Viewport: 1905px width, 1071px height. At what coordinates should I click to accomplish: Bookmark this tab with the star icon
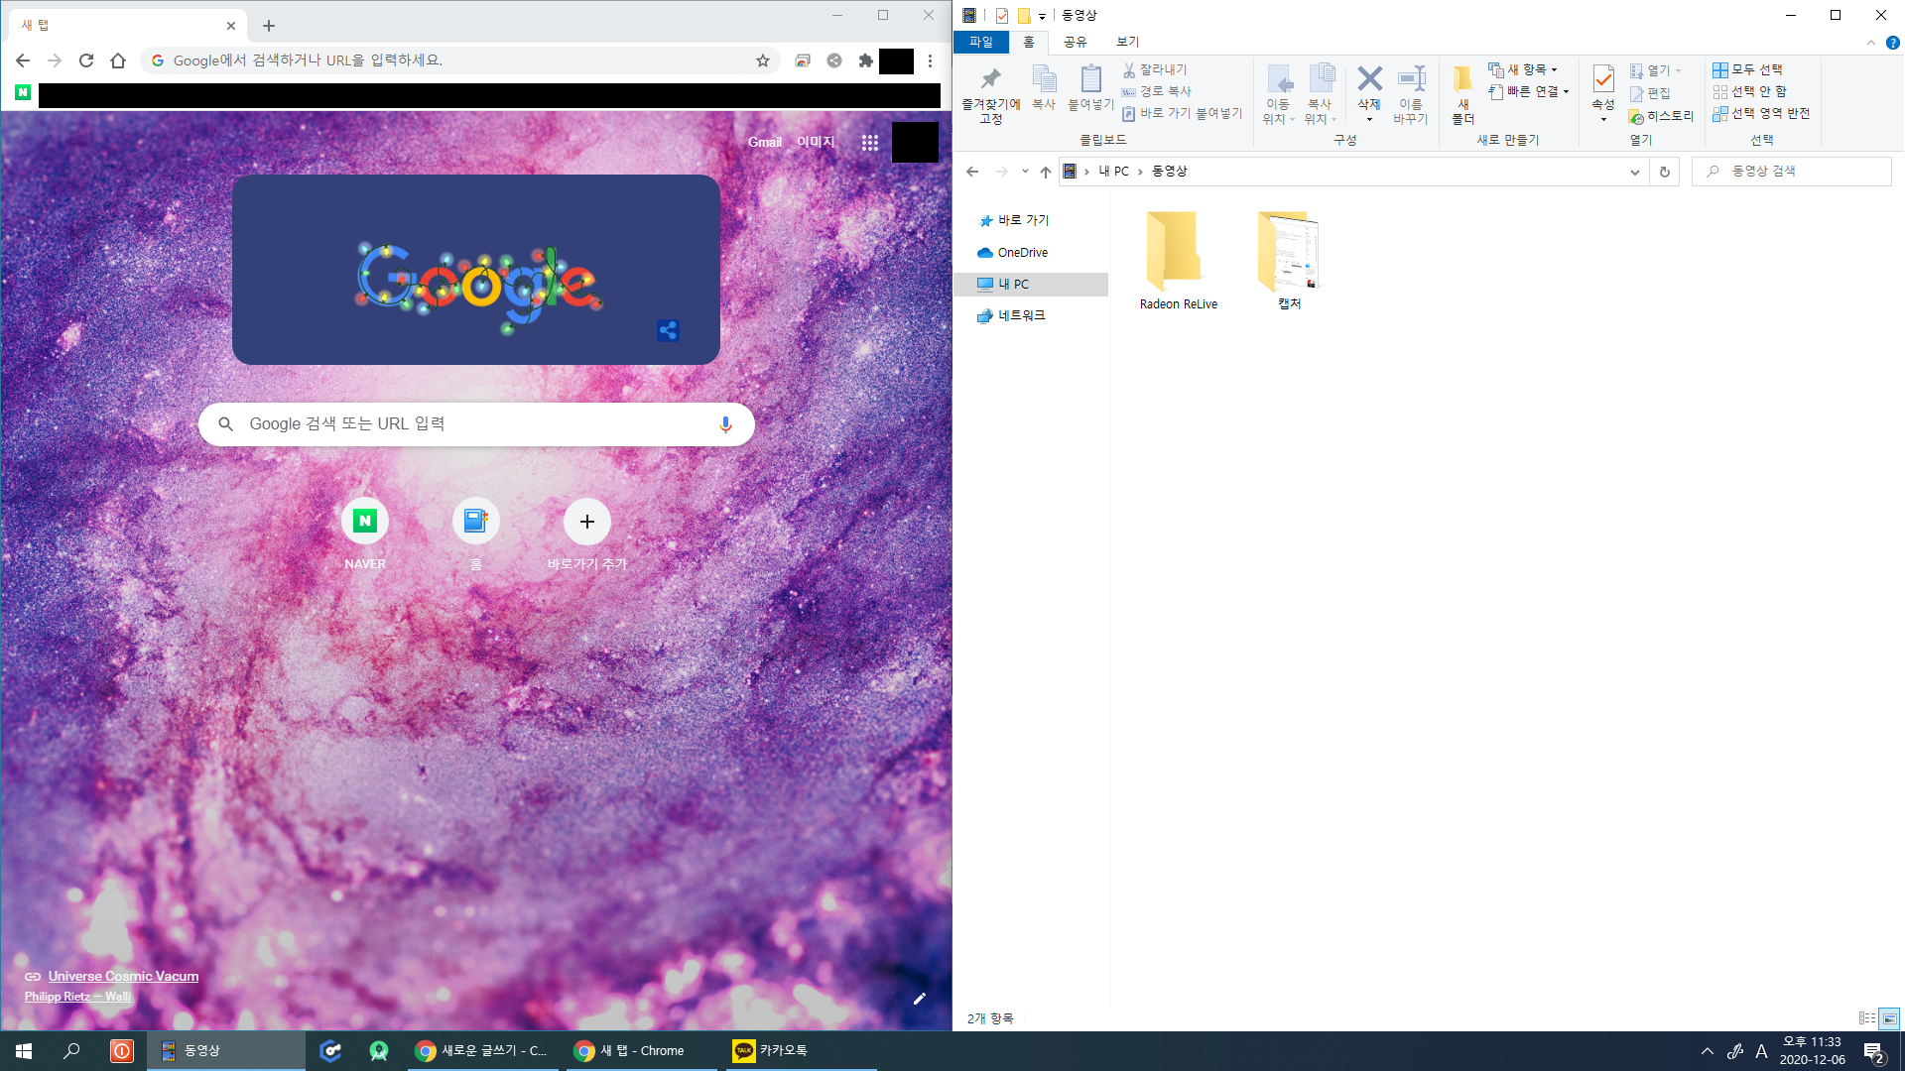763,60
